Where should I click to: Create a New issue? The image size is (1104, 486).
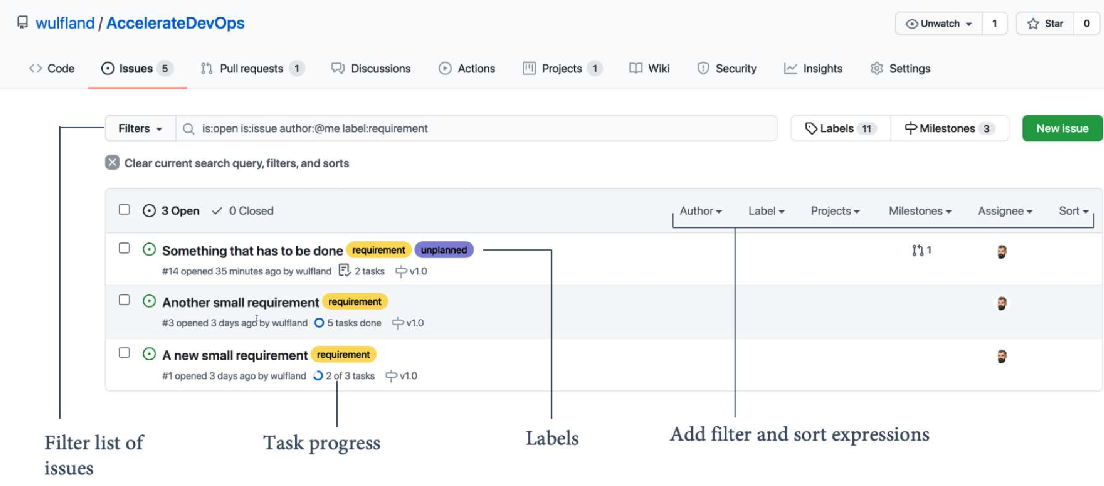point(1062,128)
